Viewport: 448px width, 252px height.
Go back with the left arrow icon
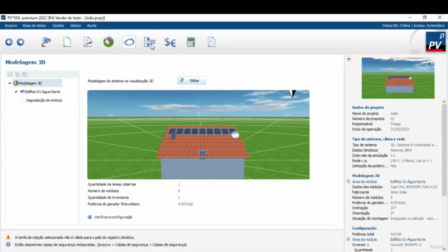(x=9, y=42)
